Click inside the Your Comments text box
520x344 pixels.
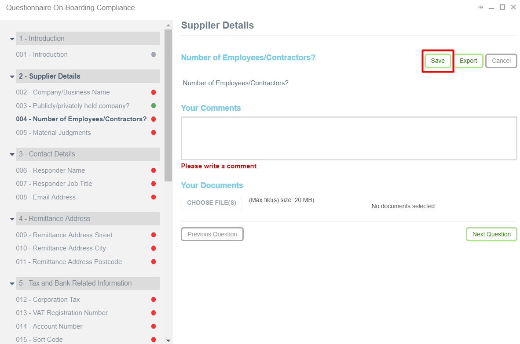pyautogui.click(x=349, y=138)
